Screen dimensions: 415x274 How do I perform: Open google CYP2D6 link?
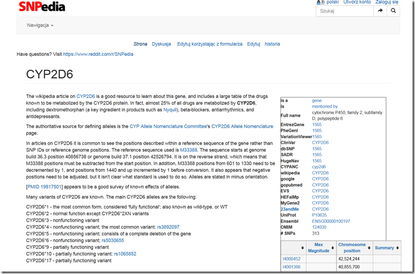320,179
